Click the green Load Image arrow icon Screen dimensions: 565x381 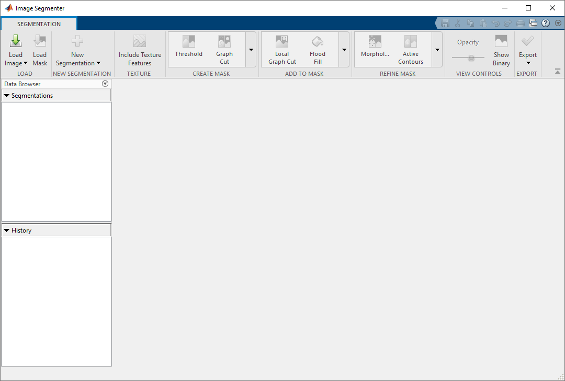pyautogui.click(x=16, y=41)
